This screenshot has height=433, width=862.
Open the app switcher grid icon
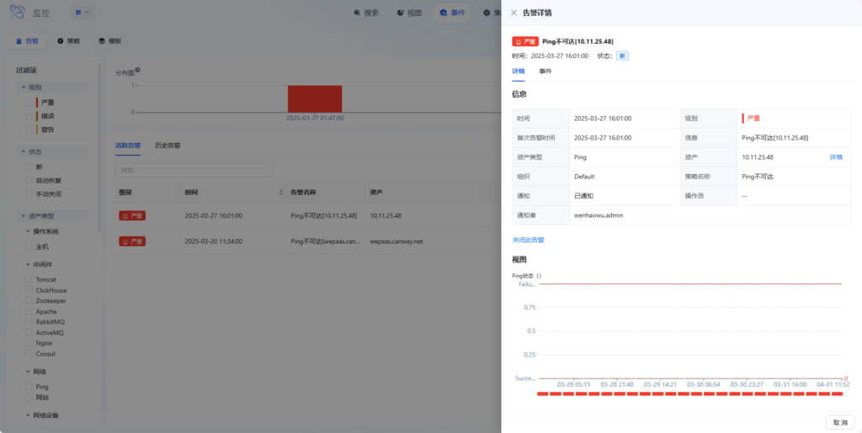click(78, 12)
